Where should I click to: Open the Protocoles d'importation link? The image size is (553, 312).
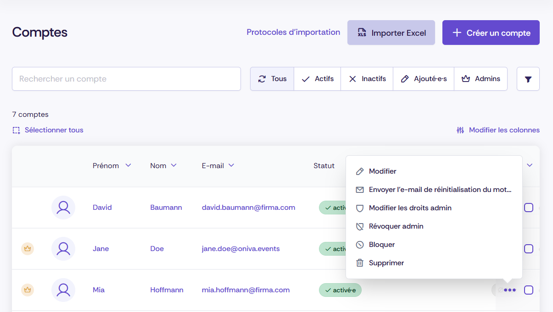293,33
